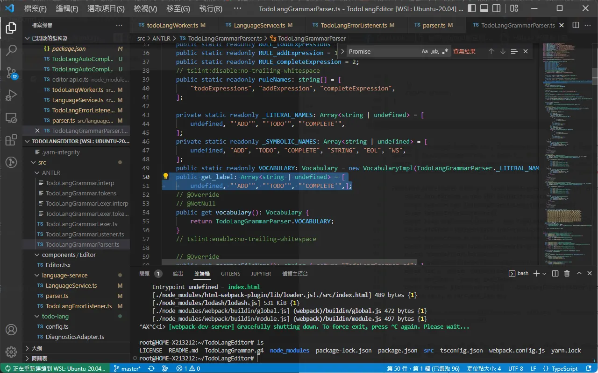This screenshot has width=598, height=373.
Task: Open the Search view in activity bar
Action: (11, 50)
